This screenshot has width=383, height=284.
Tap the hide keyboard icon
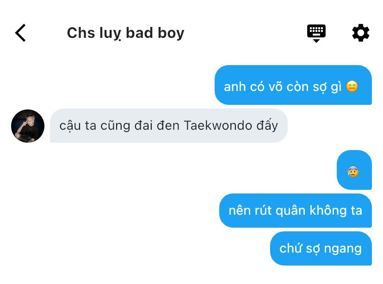click(x=316, y=33)
